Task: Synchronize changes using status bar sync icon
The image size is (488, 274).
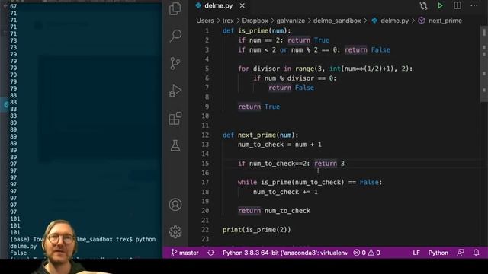Action: tap(210, 253)
